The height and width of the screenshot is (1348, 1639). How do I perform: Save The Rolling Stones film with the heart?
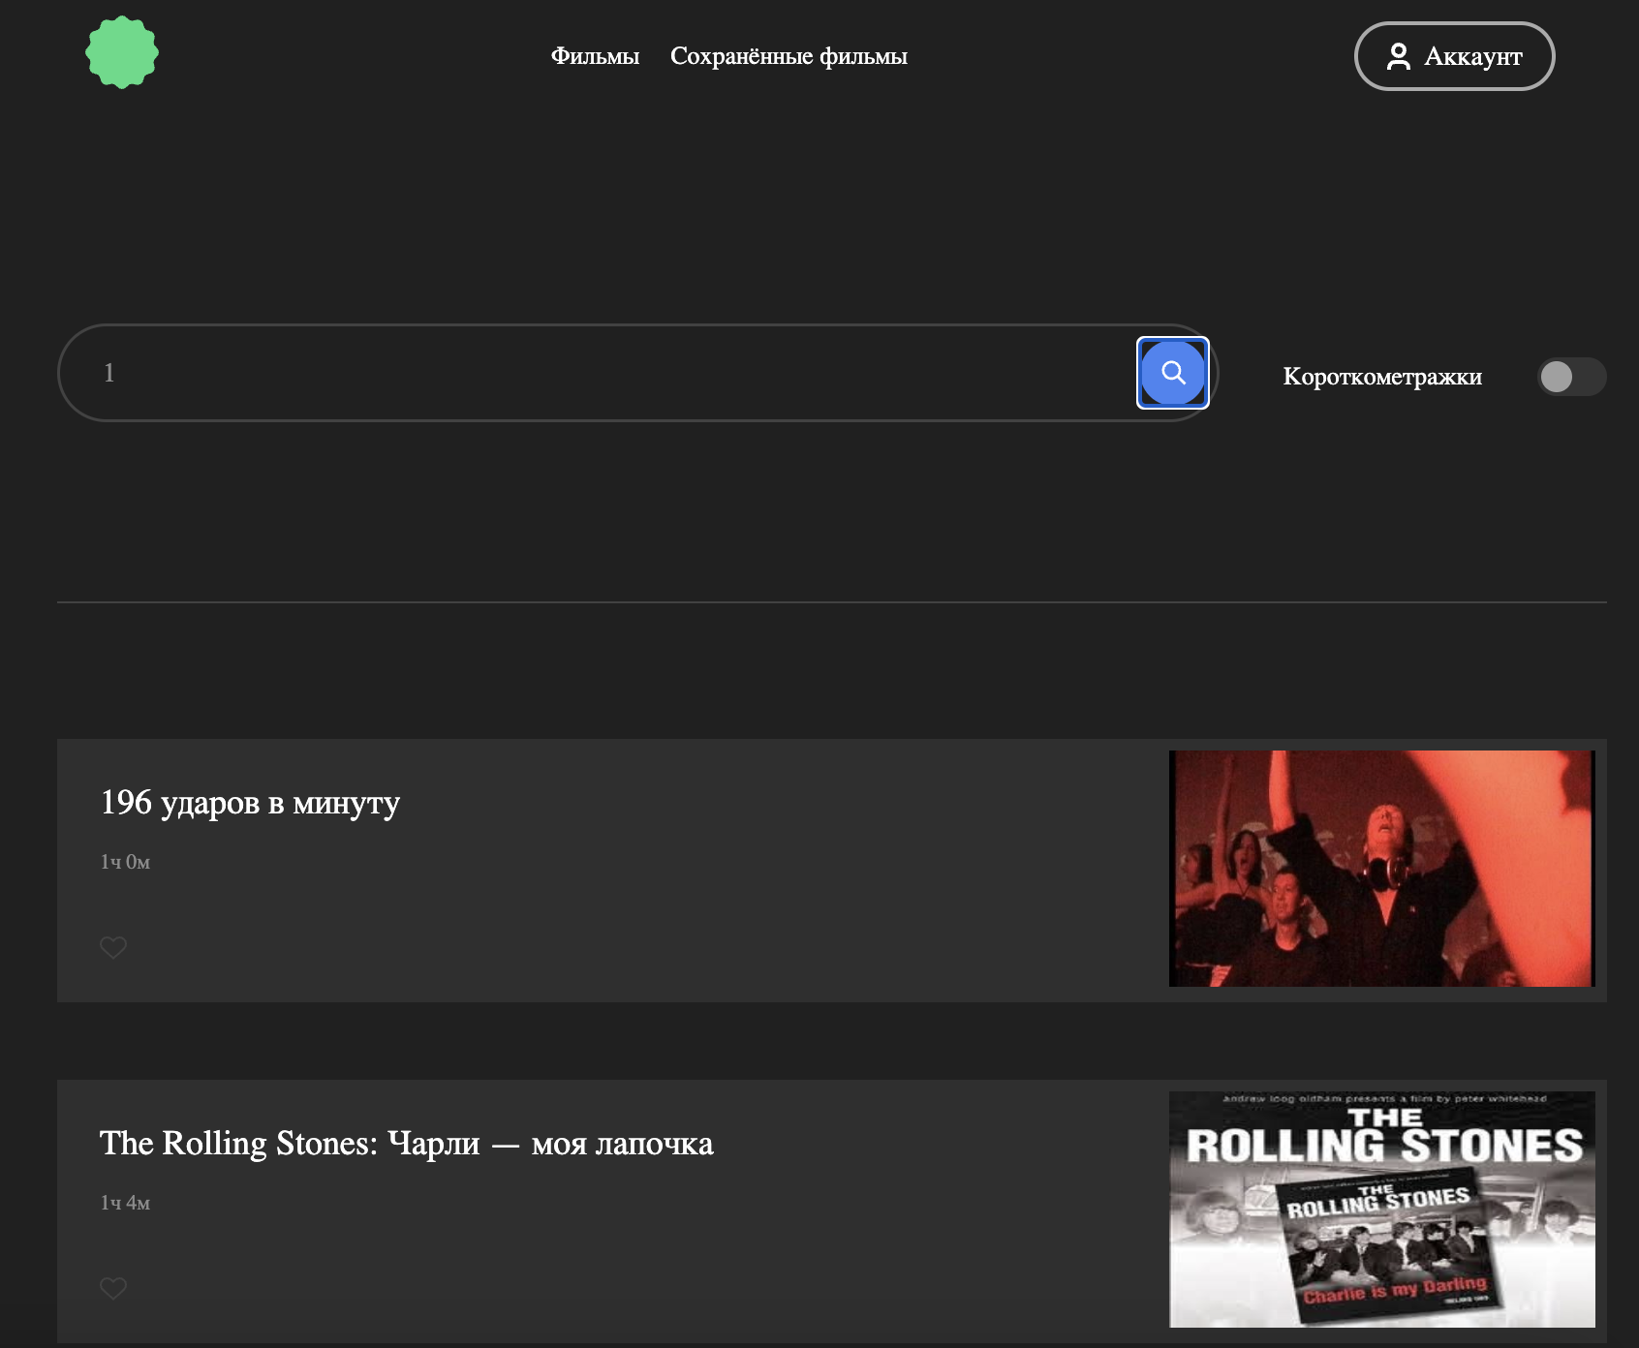[x=113, y=1288]
